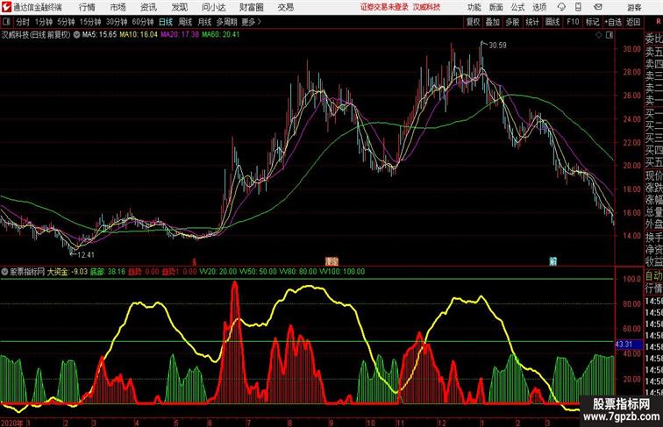
Task: Click the blue 43.31 axis value label
Action: pyautogui.click(x=628, y=345)
